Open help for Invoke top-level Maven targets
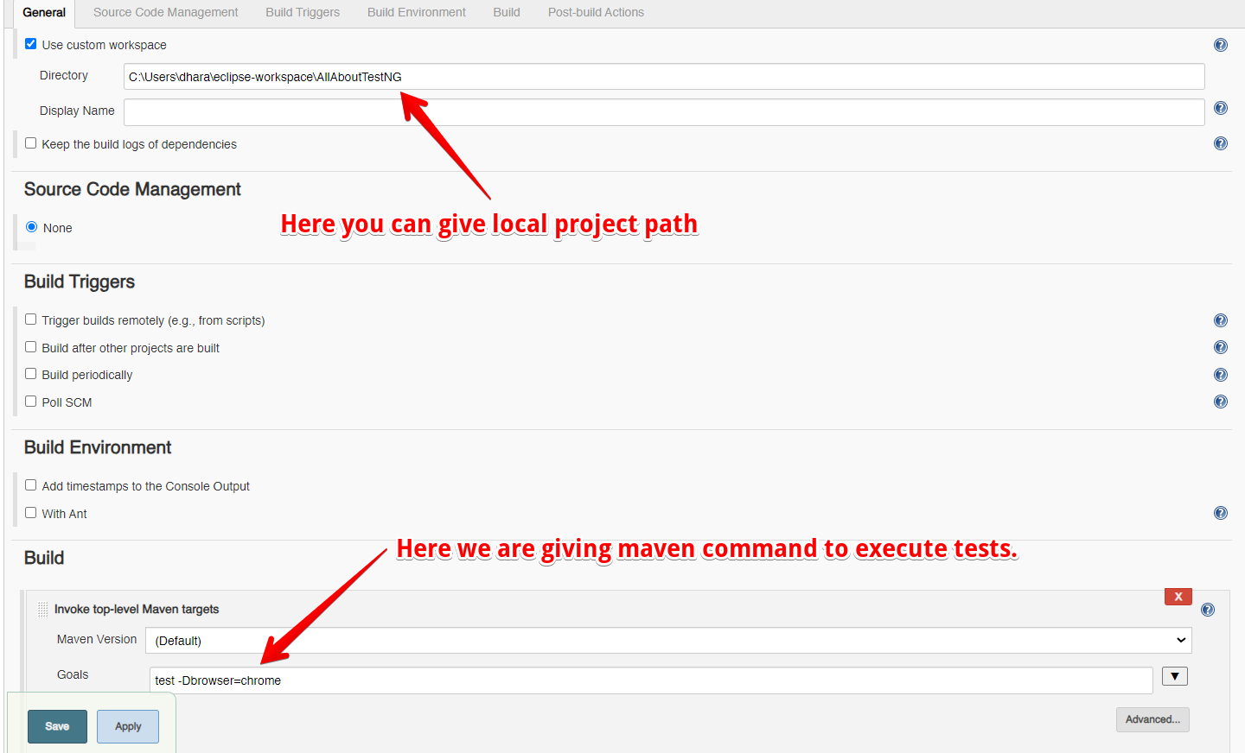The image size is (1245, 753). [x=1207, y=609]
